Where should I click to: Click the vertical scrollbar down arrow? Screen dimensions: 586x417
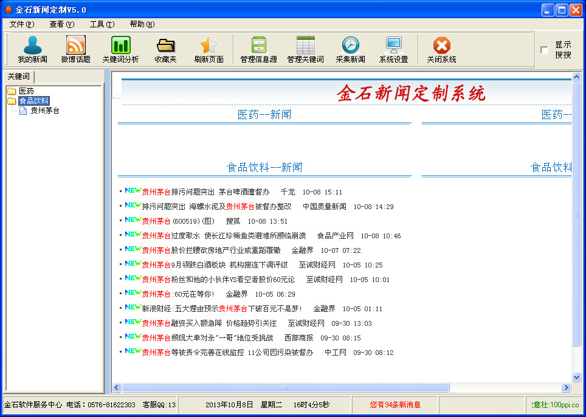click(x=577, y=377)
